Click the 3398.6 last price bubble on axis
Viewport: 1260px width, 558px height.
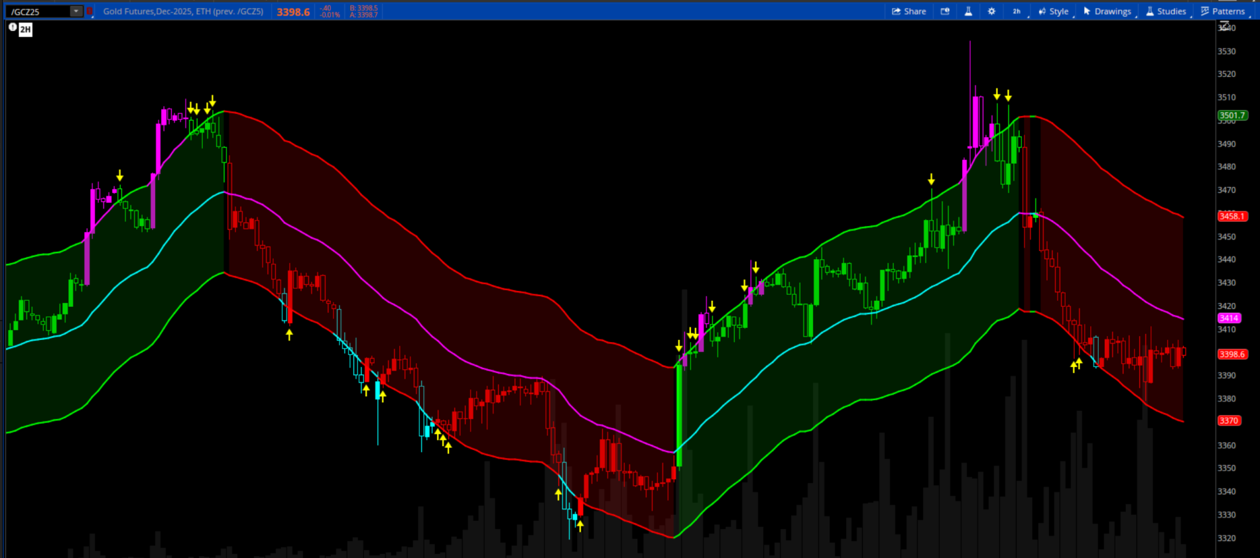[x=1232, y=354]
